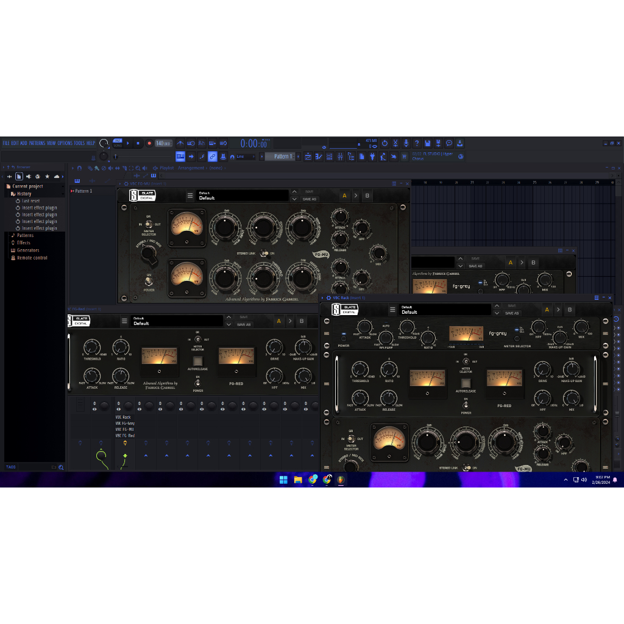
Task: Save project with the floppy disk icon
Action: [427, 143]
